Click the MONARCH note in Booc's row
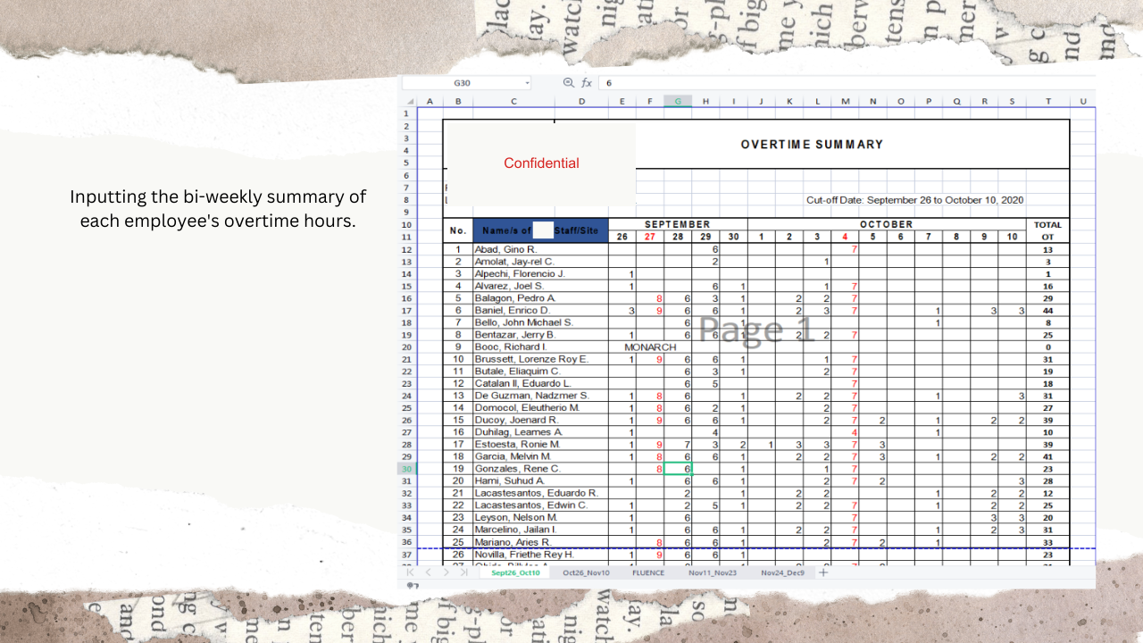The height and width of the screenshot is (643, 1143). (650, 347)
